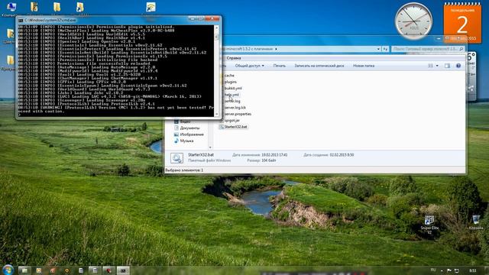This screenshot has height=275, width=489.
Task: Click the search magnifier icon in Explorer
Action: (x=461, y=49)
